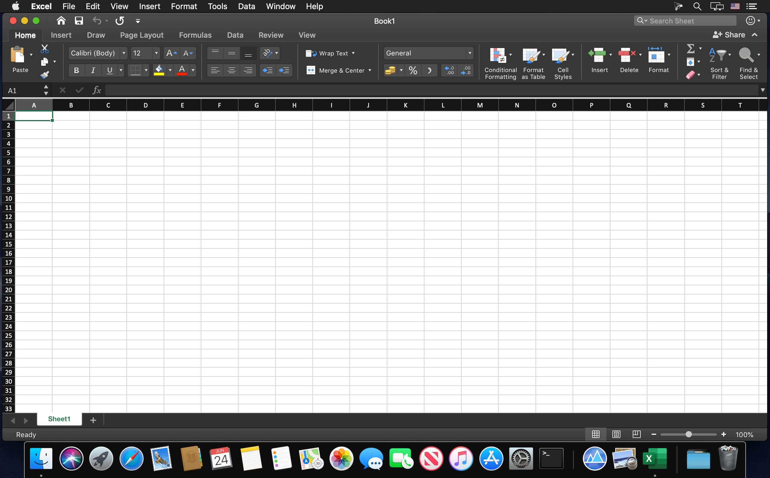770x478 pixels.
Task: Open the Merge and Center dropdown
Action: [x=372, y=70]
